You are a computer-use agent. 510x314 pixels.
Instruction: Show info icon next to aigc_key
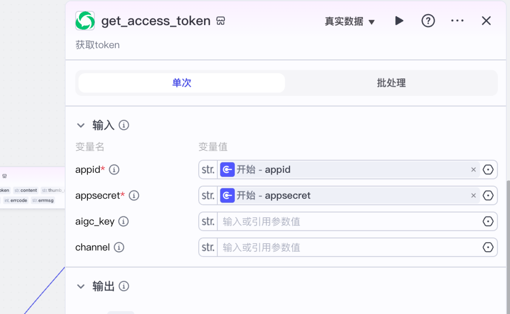123,221
